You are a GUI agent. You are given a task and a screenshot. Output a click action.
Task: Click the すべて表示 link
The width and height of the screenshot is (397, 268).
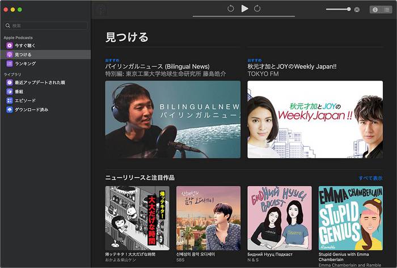point(371,178)
